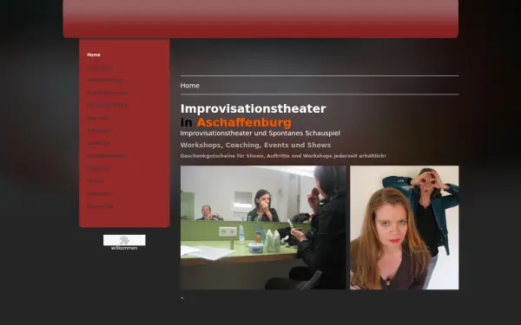Viewport: 521px width, 325px height.
Task: Open the photo of the two women posing
Action: [405, 227]
